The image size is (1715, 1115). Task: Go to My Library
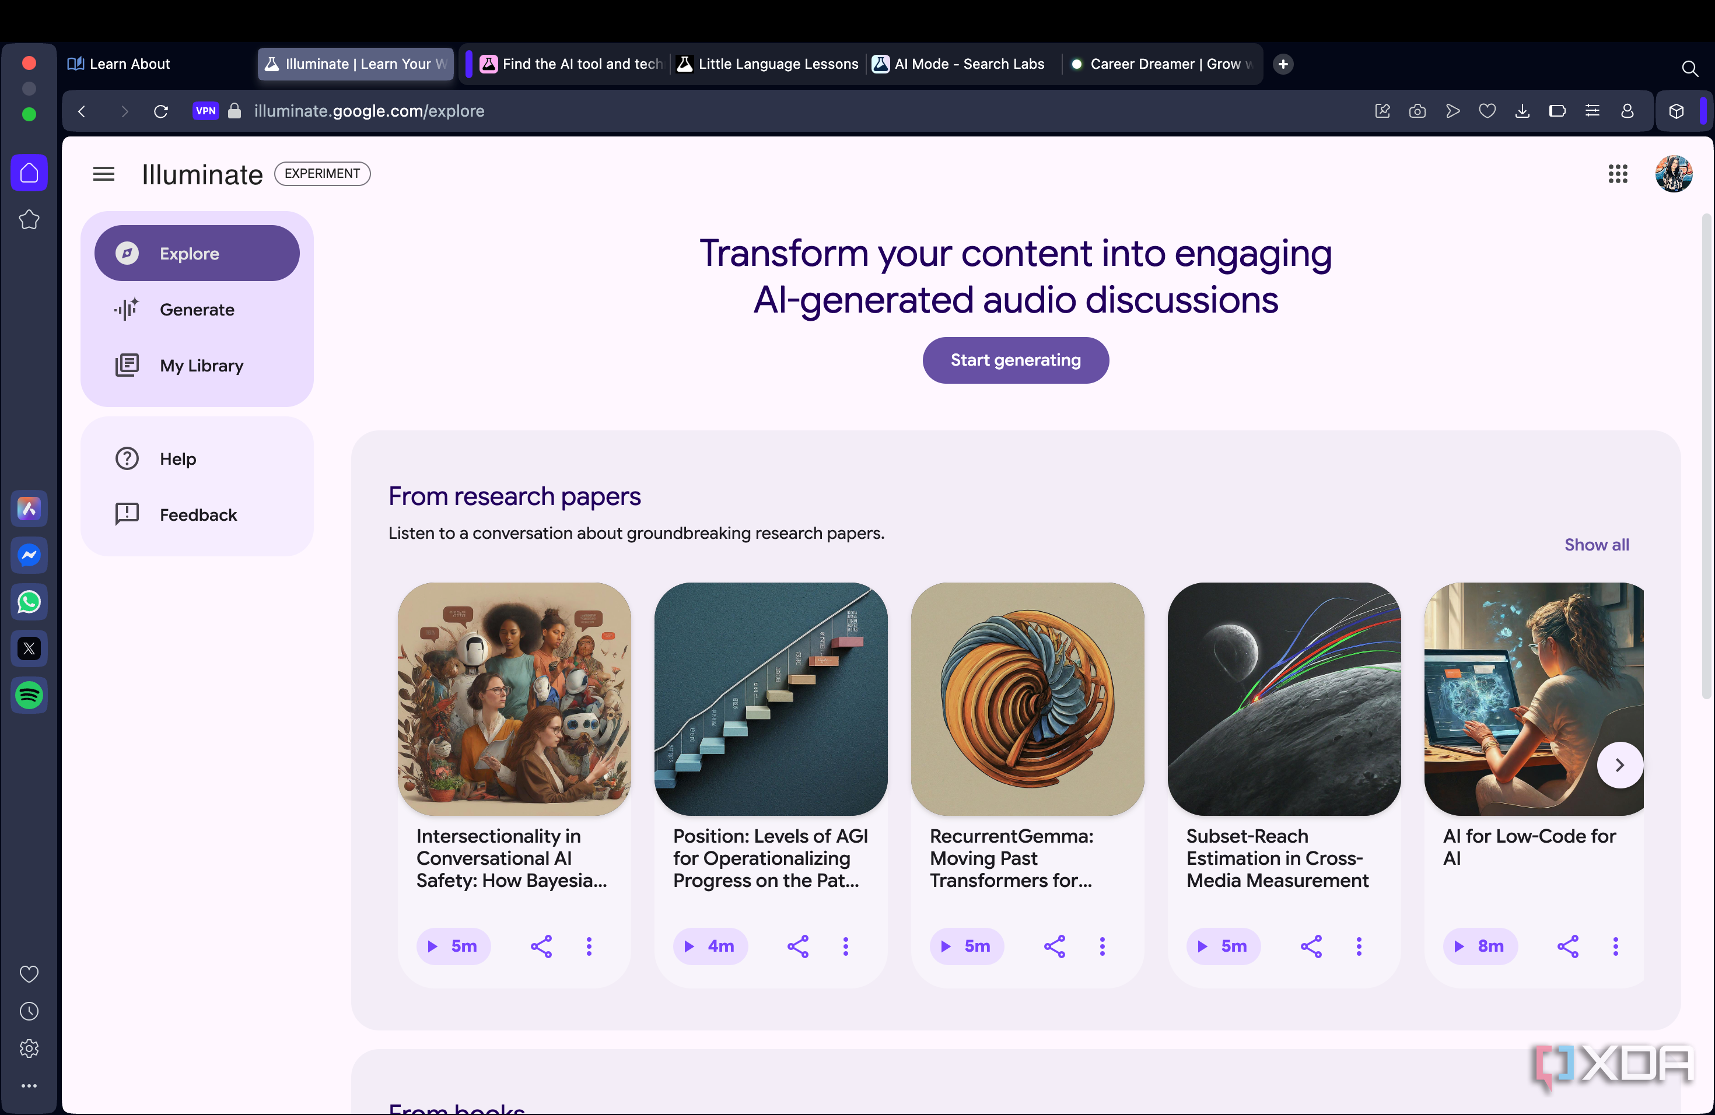[x=197, y=365]
